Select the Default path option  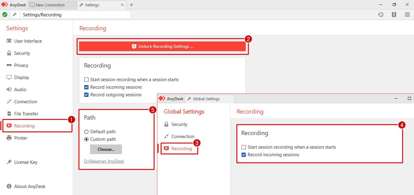(86, 132)
